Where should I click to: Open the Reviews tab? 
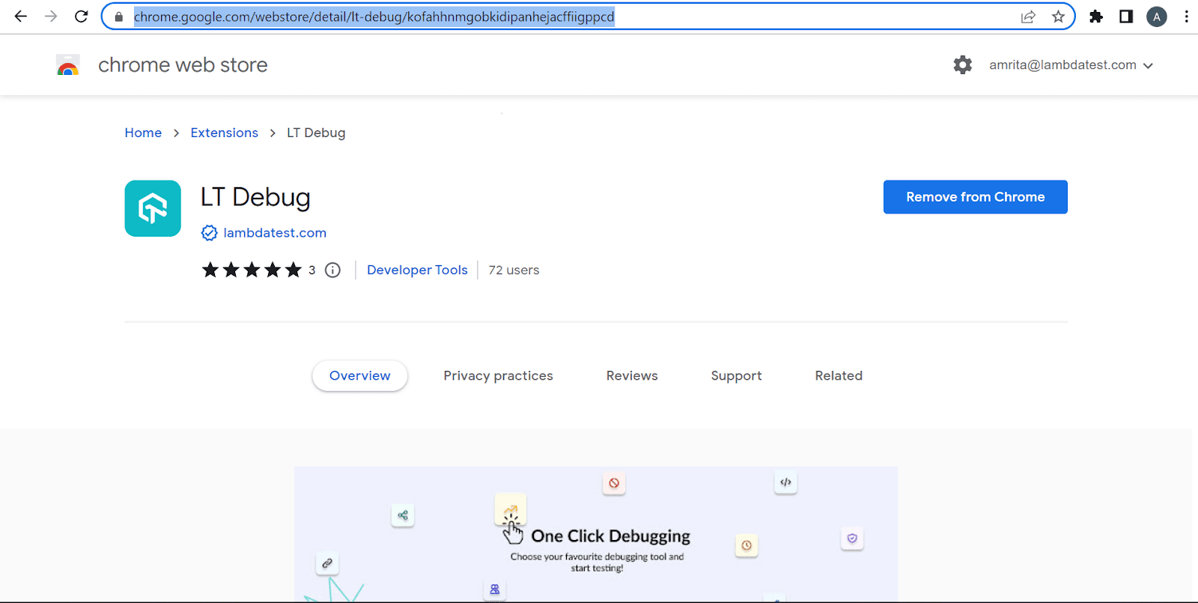(632, 375)
